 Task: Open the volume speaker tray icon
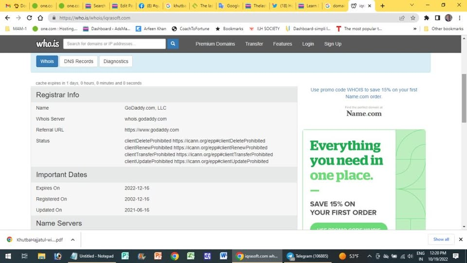(410, 256)
